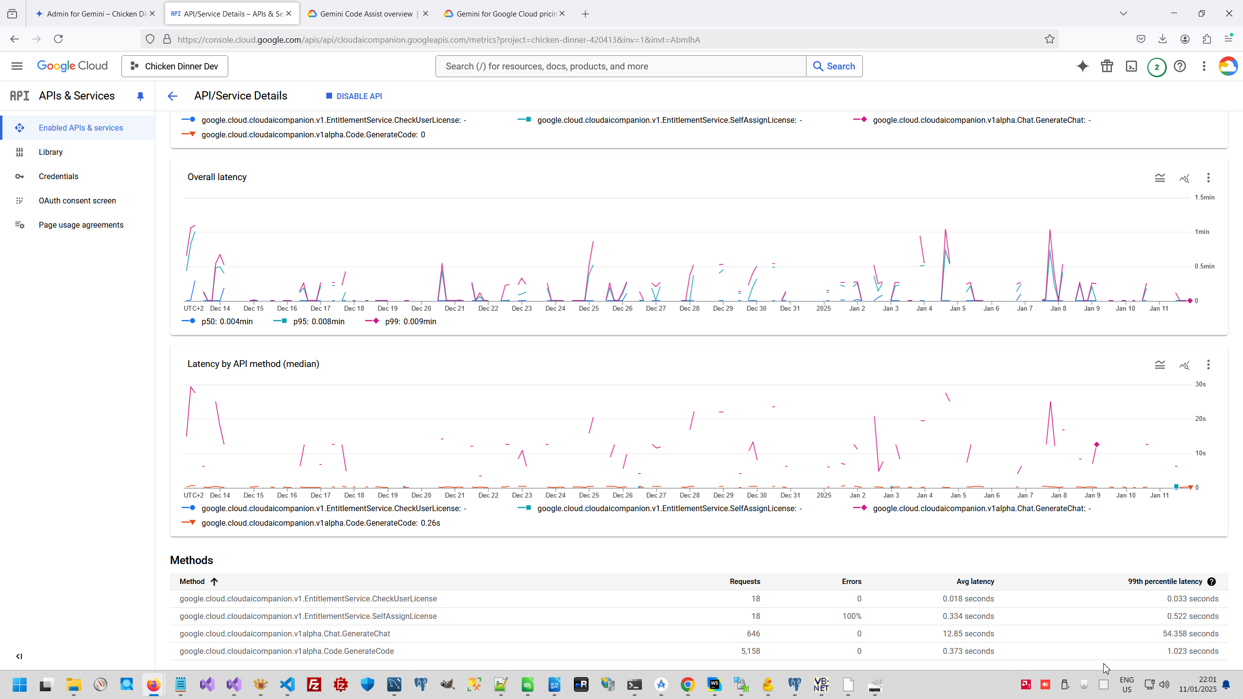Image resolution: width=1243 pixels, height=699 pixels.
Task: Open Credentials in the sidebar
Action: (x=58, y=176)
